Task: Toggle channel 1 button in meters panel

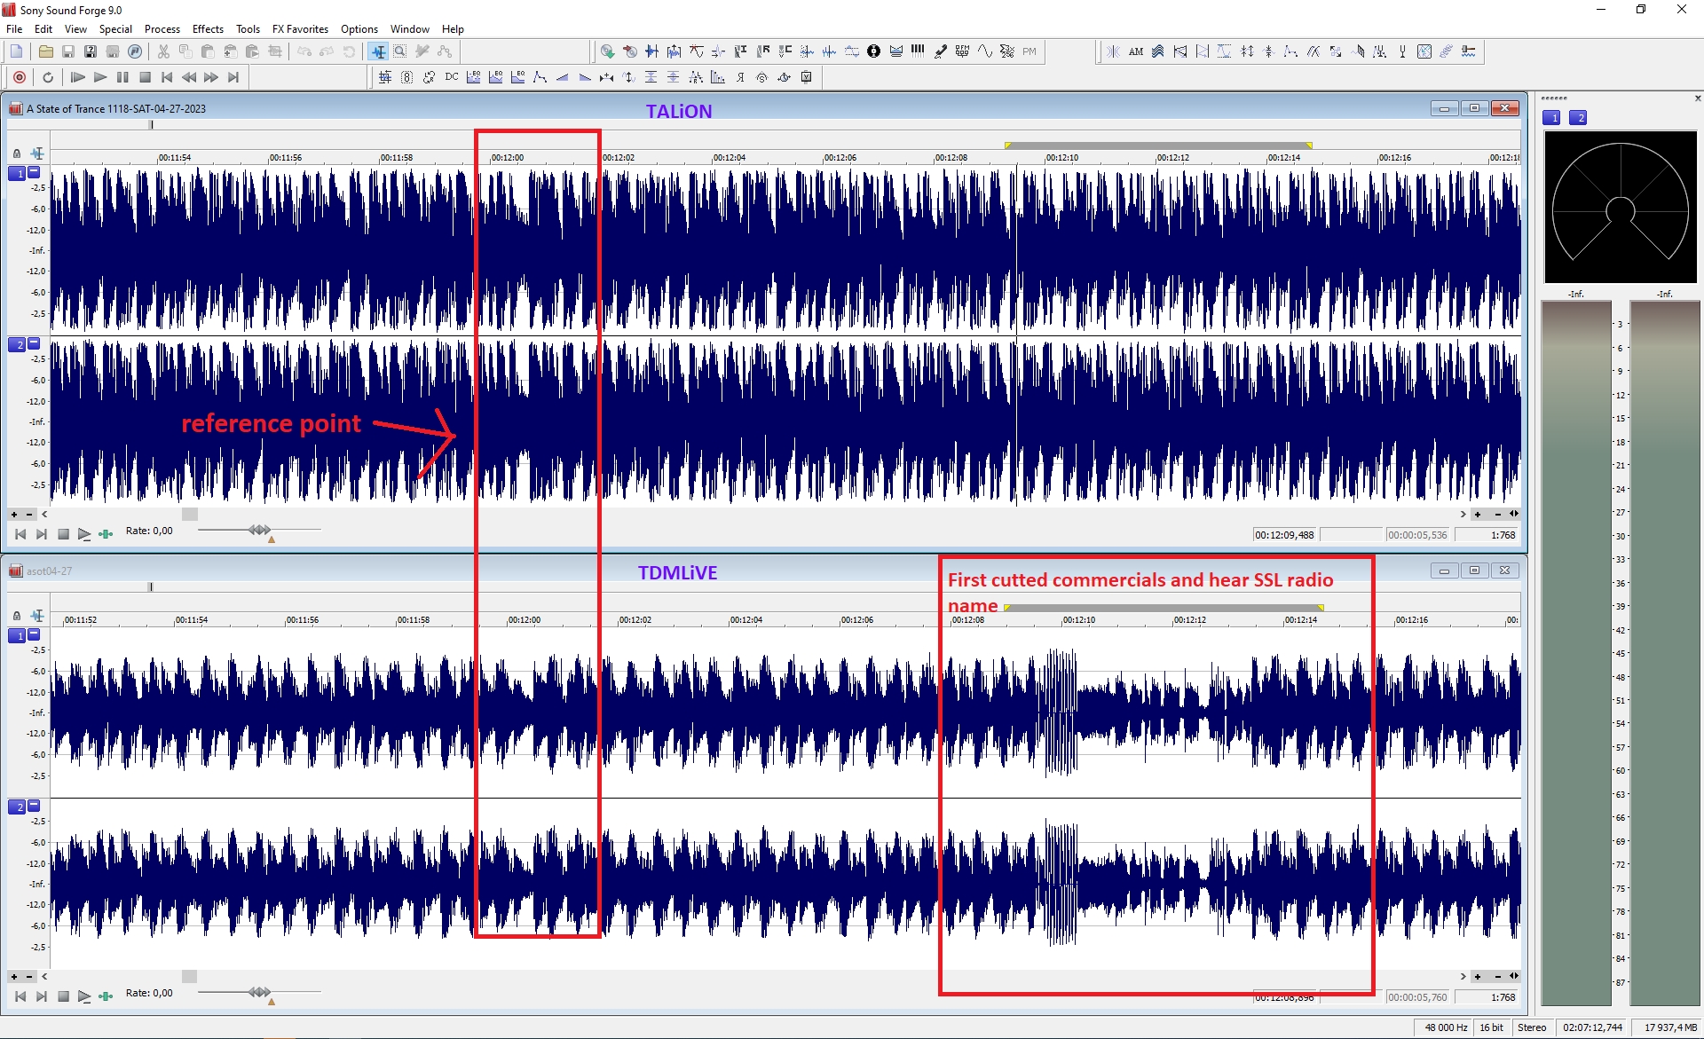Action: [x=1551, y=118]
